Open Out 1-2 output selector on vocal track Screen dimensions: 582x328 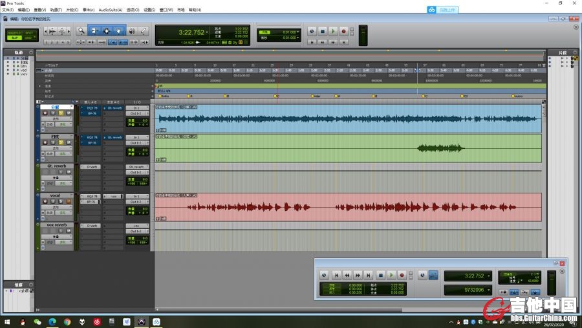click(x=136, y=202)
